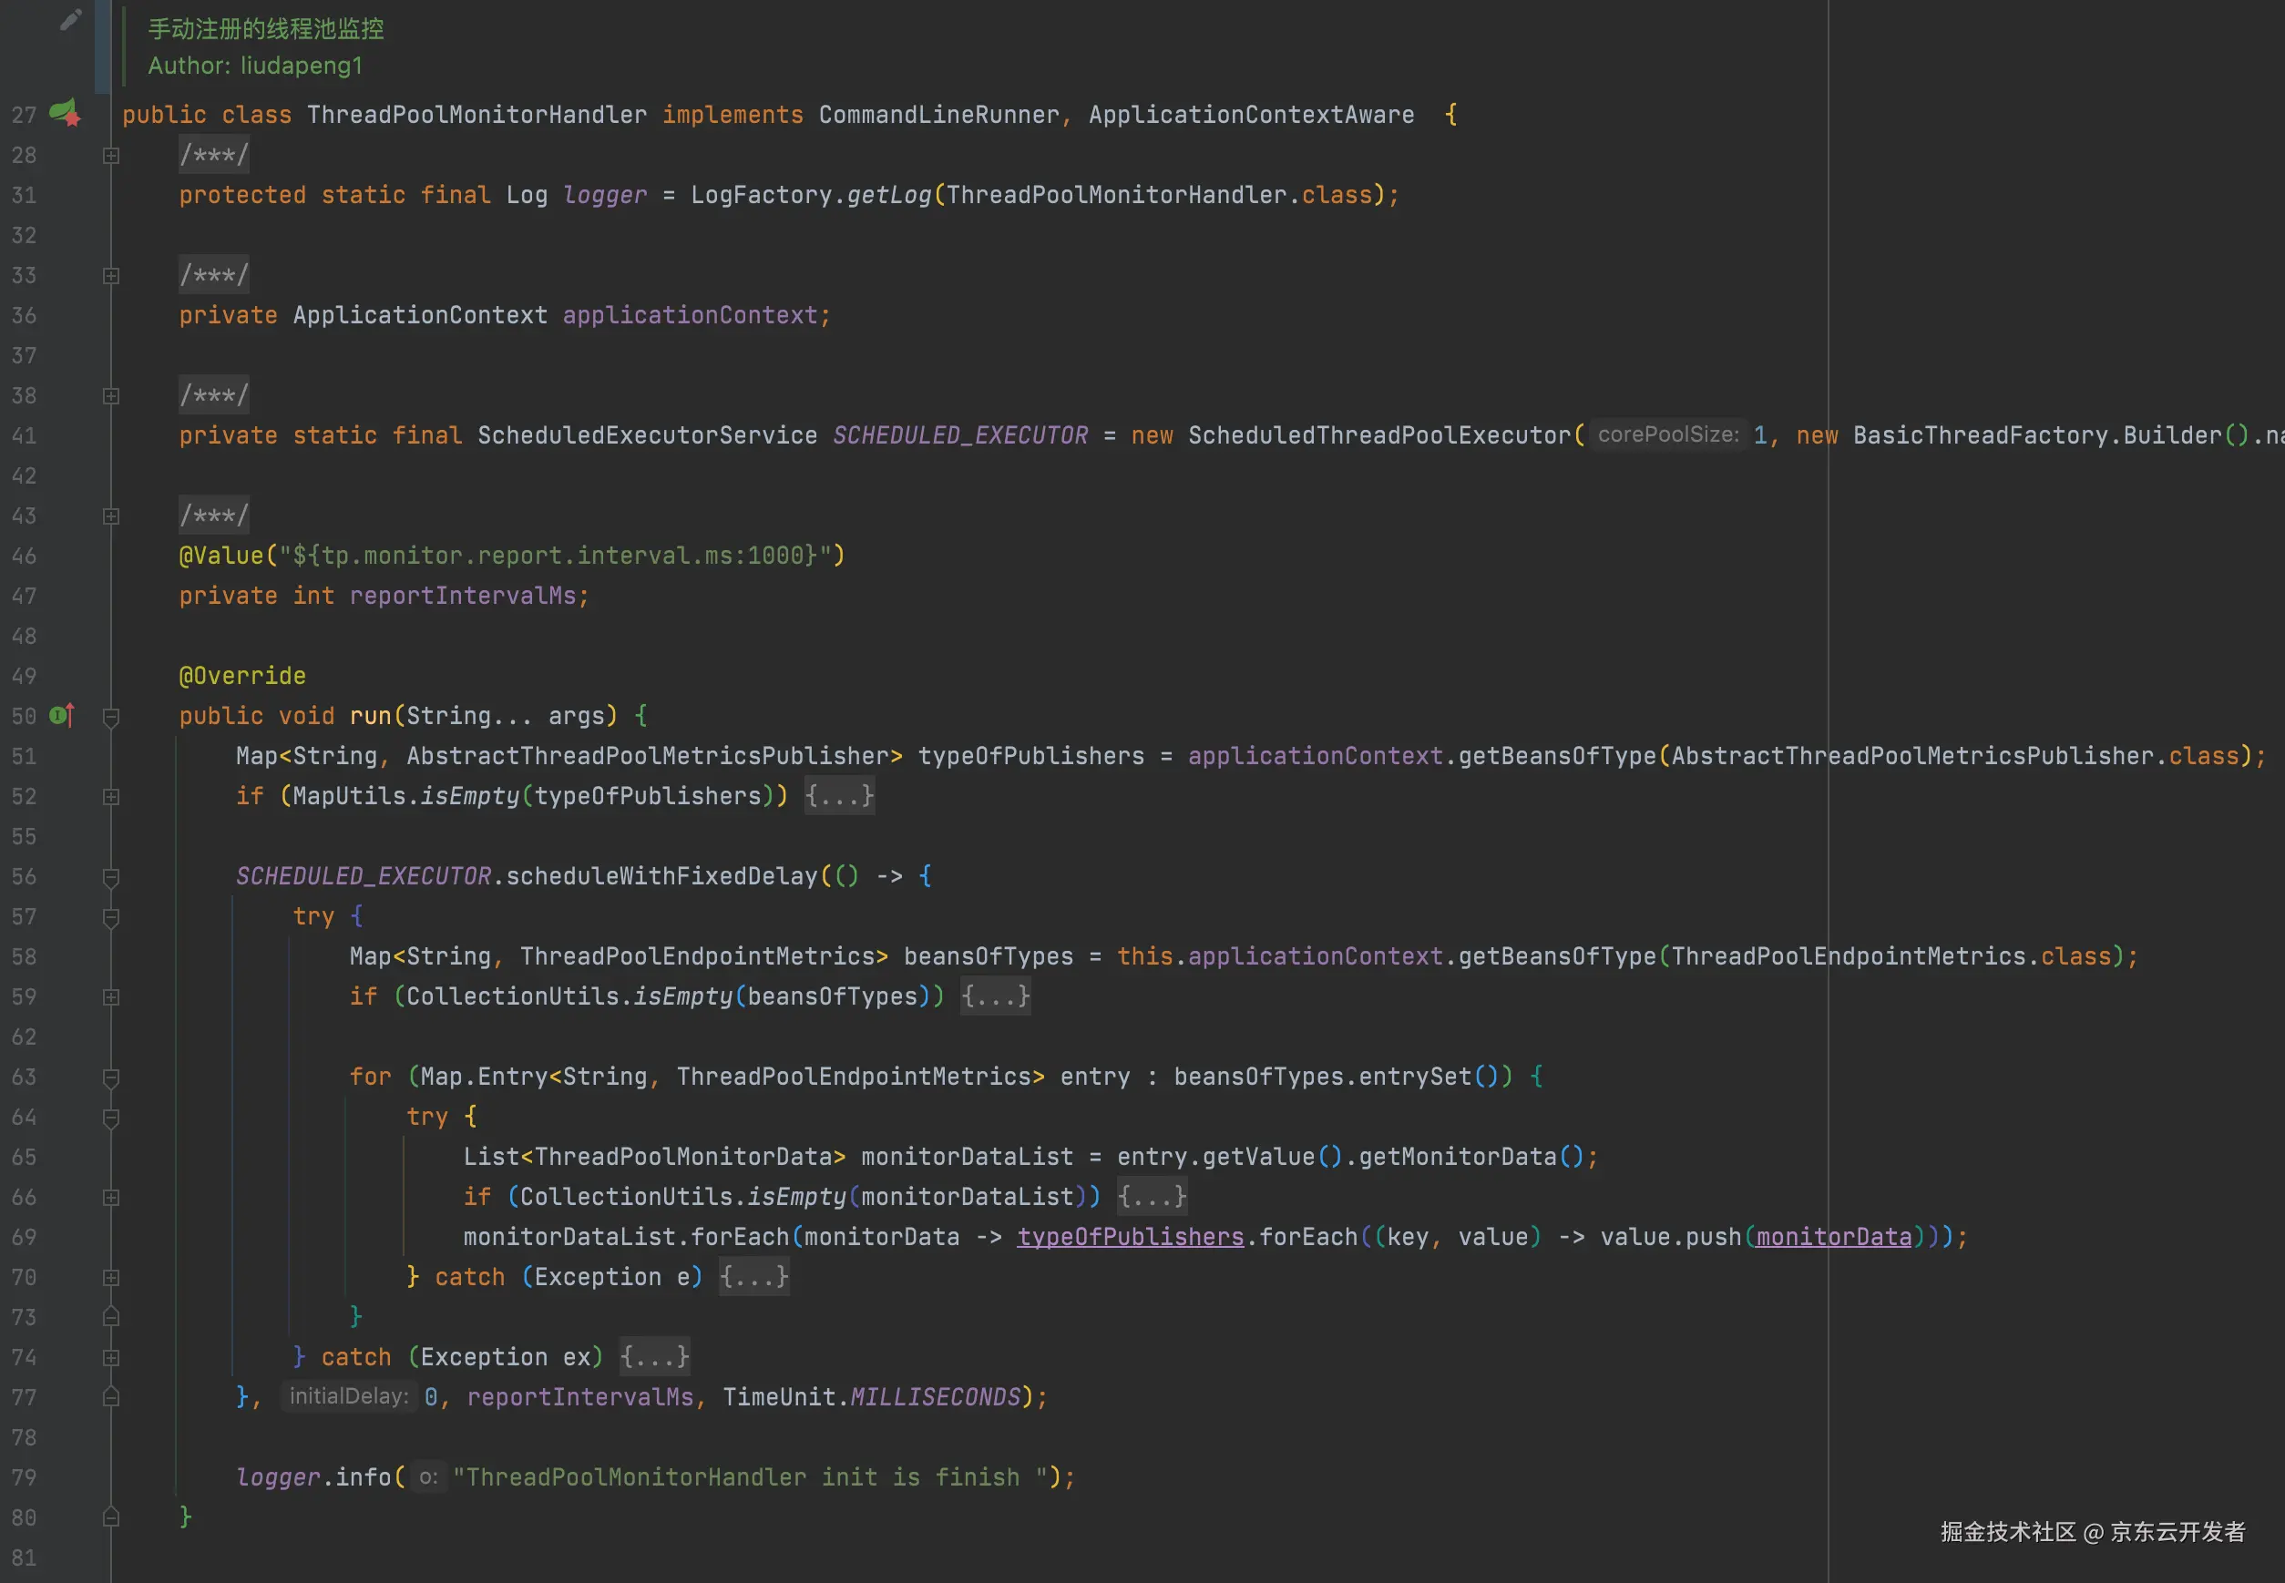The image size is (2285, 1583).
Task: Click the ThreadPoolMonitorHandler class name on line 27
Action: click(x=476, y=115)
